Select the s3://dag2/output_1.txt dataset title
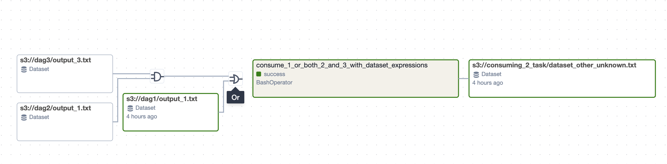 (x=55, y=108)
